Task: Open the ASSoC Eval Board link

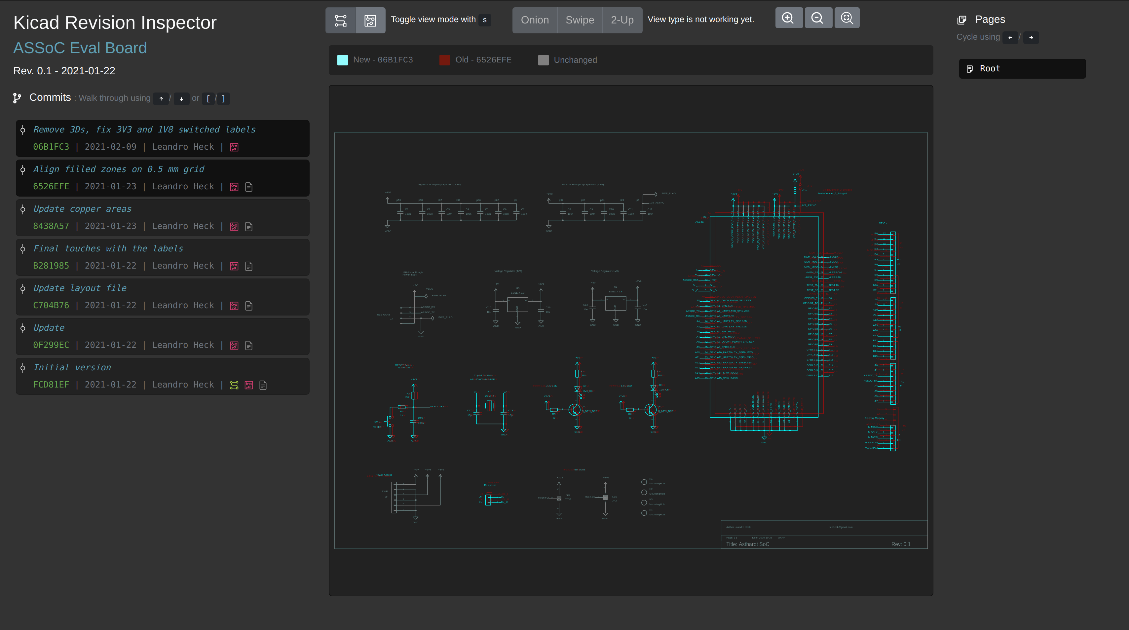Action: [80, 48]
